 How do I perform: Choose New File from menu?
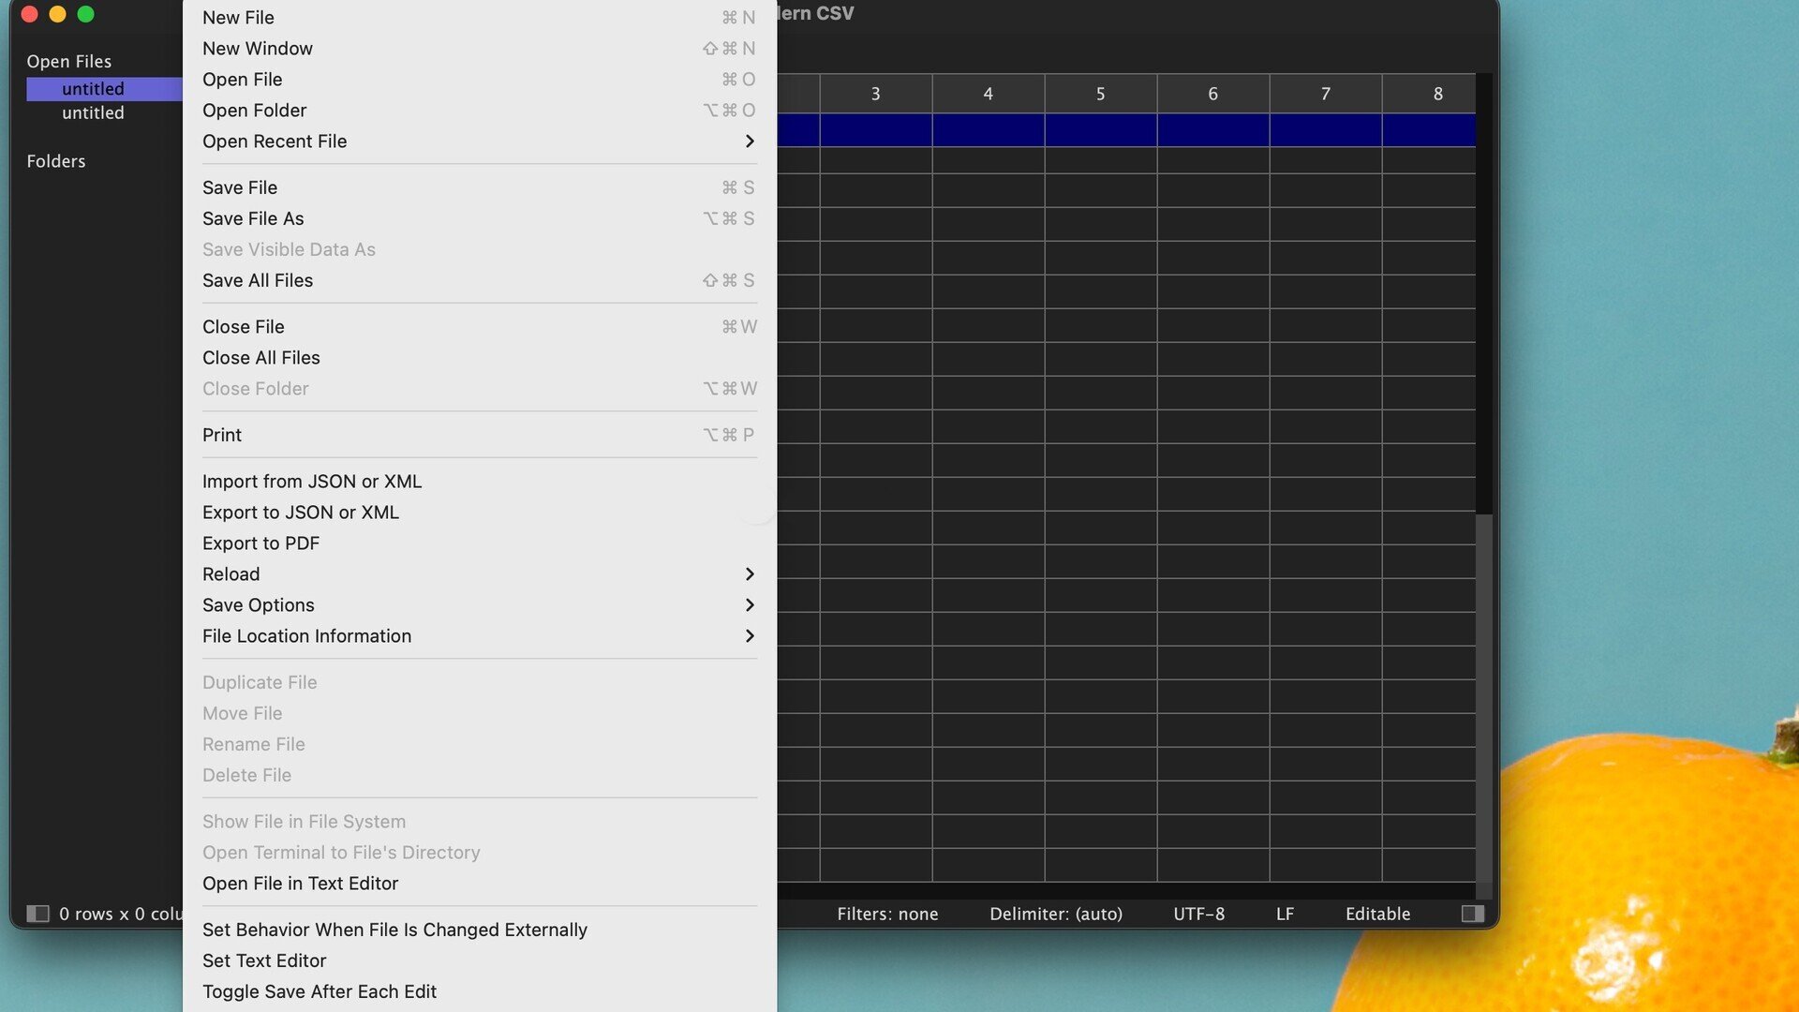(480, 17)
